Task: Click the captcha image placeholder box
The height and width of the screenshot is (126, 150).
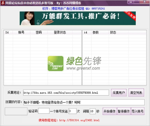Action: click(x=16, y=111)
